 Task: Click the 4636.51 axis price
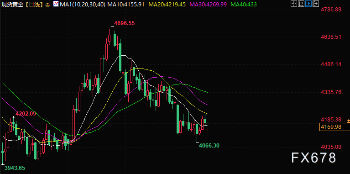[x=331, y=37]
